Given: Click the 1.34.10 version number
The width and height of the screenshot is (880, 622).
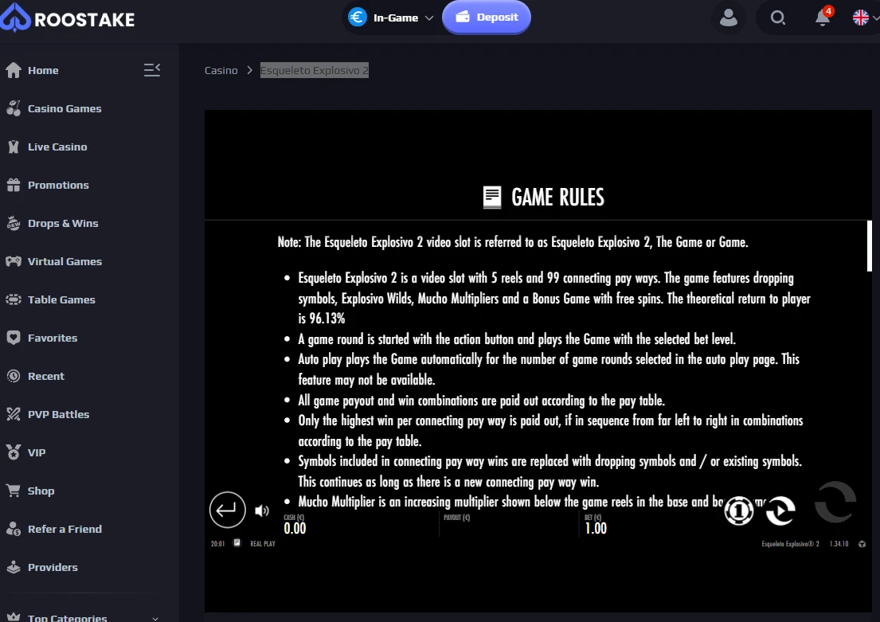Looking at the screenshot, I should point(839,544).
